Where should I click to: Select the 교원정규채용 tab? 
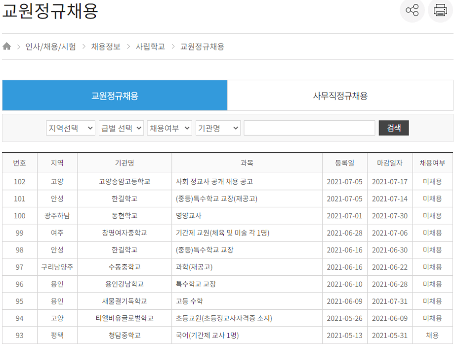(x=115, y=96)
